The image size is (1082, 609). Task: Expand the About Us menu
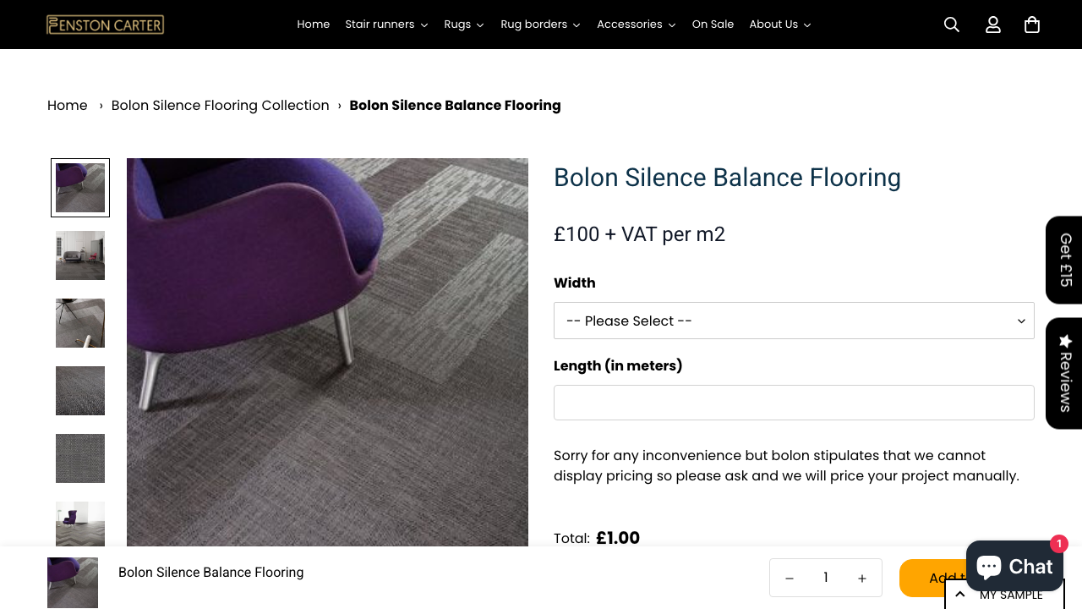click(779, 24)
